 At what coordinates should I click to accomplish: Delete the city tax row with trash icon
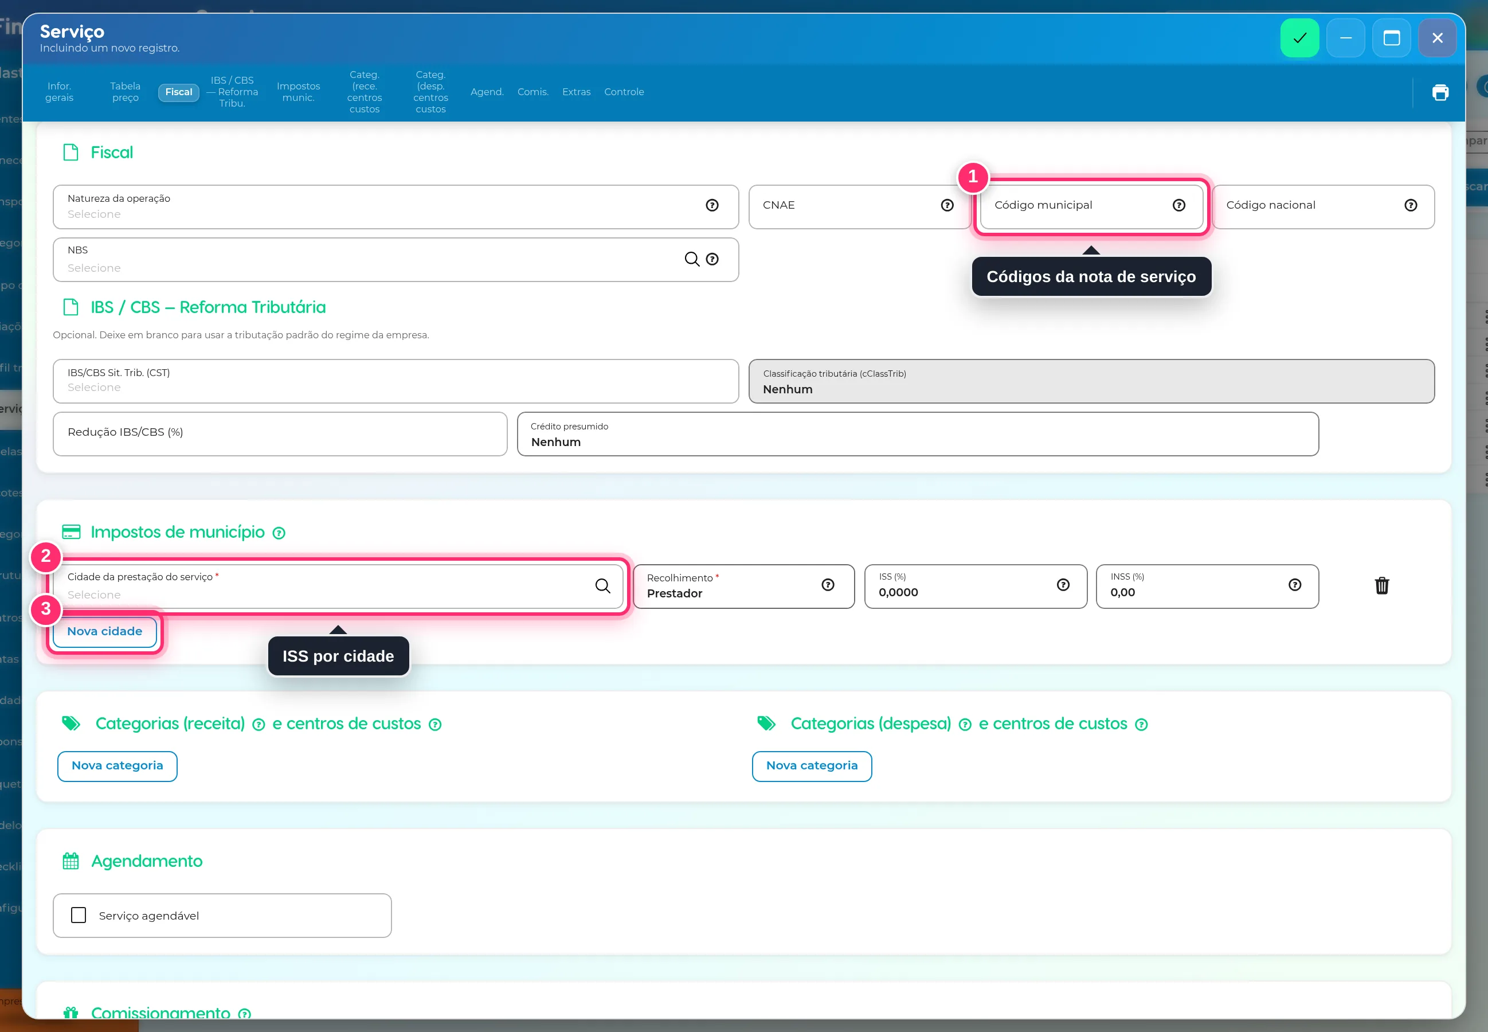(x=1381, y=585)
